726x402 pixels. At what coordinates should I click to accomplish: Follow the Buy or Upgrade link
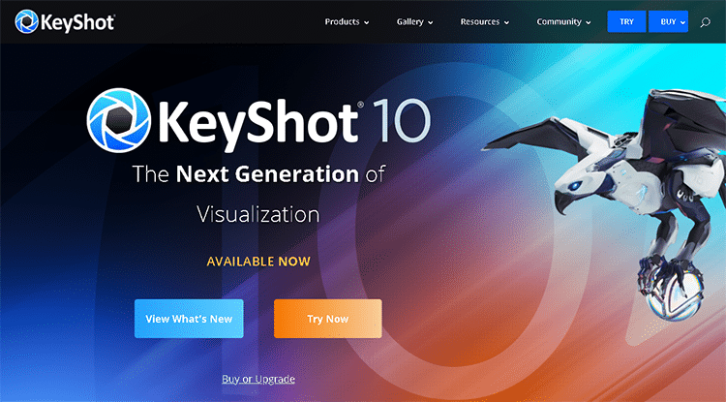click(258, 379)
